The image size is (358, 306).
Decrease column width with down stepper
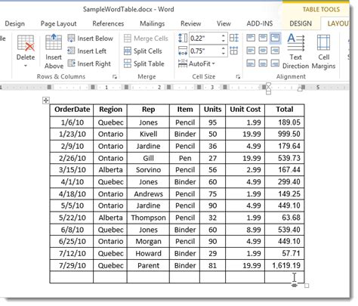click(224, 54)
